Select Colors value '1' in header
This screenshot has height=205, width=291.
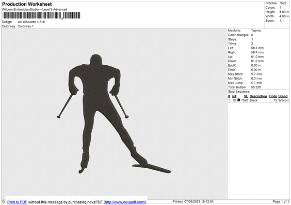(x=280, y=8)
